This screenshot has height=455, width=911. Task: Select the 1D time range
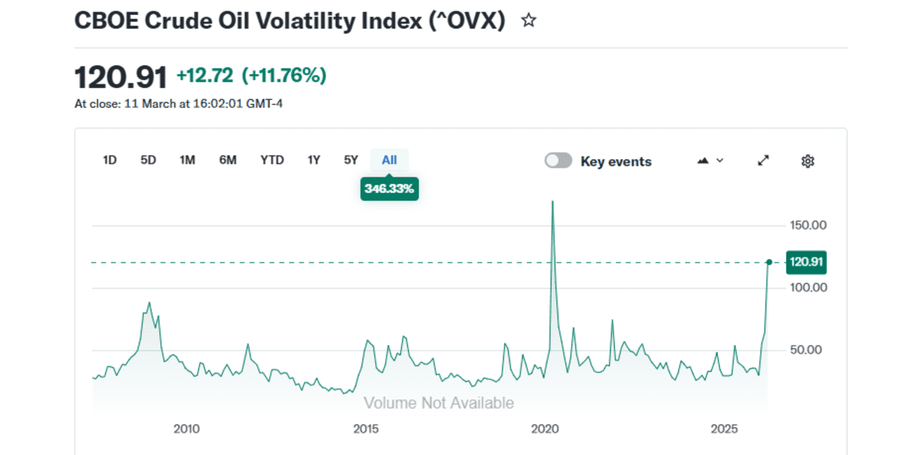click(110, 160)
